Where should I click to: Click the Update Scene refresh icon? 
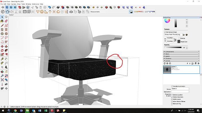click(x=165, y=63)
